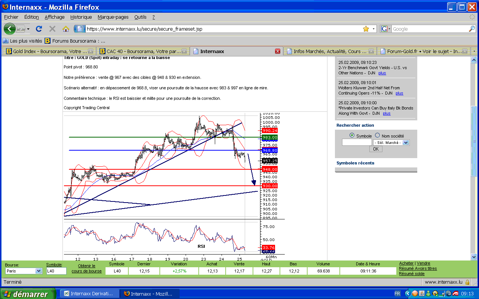The height and width of the screenshot is (299, 479).
Task: Open Résumé solde link
Action: pyautogui.click(x=412, y=274)
